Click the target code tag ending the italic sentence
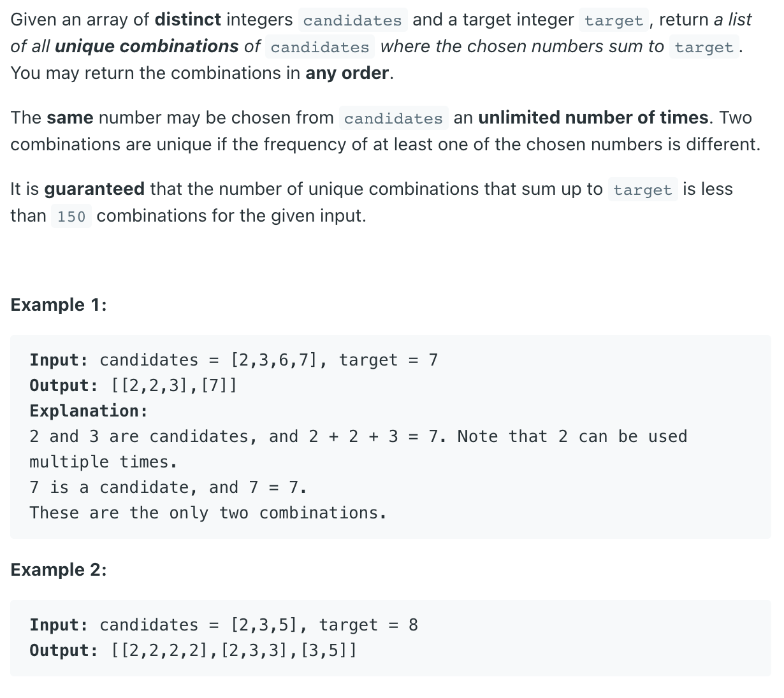784x698 pixels. click(704, 47)
